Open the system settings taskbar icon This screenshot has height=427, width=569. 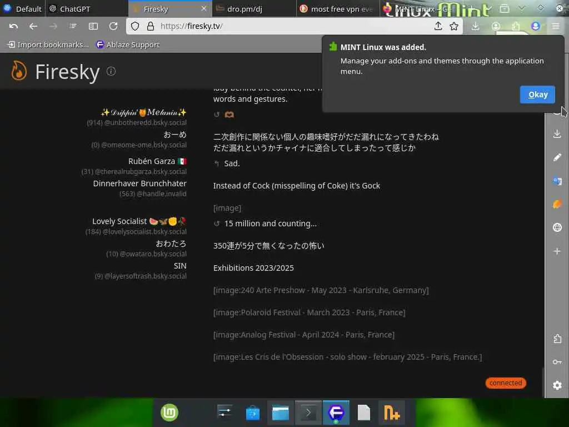(x=224, y=413)
